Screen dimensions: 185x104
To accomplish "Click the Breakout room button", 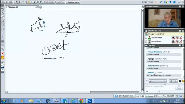I will (x=73, y=2).
